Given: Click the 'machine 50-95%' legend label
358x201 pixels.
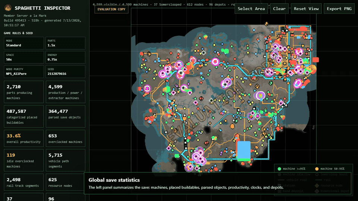Looking at the screenshot, I should click(332, 169).
